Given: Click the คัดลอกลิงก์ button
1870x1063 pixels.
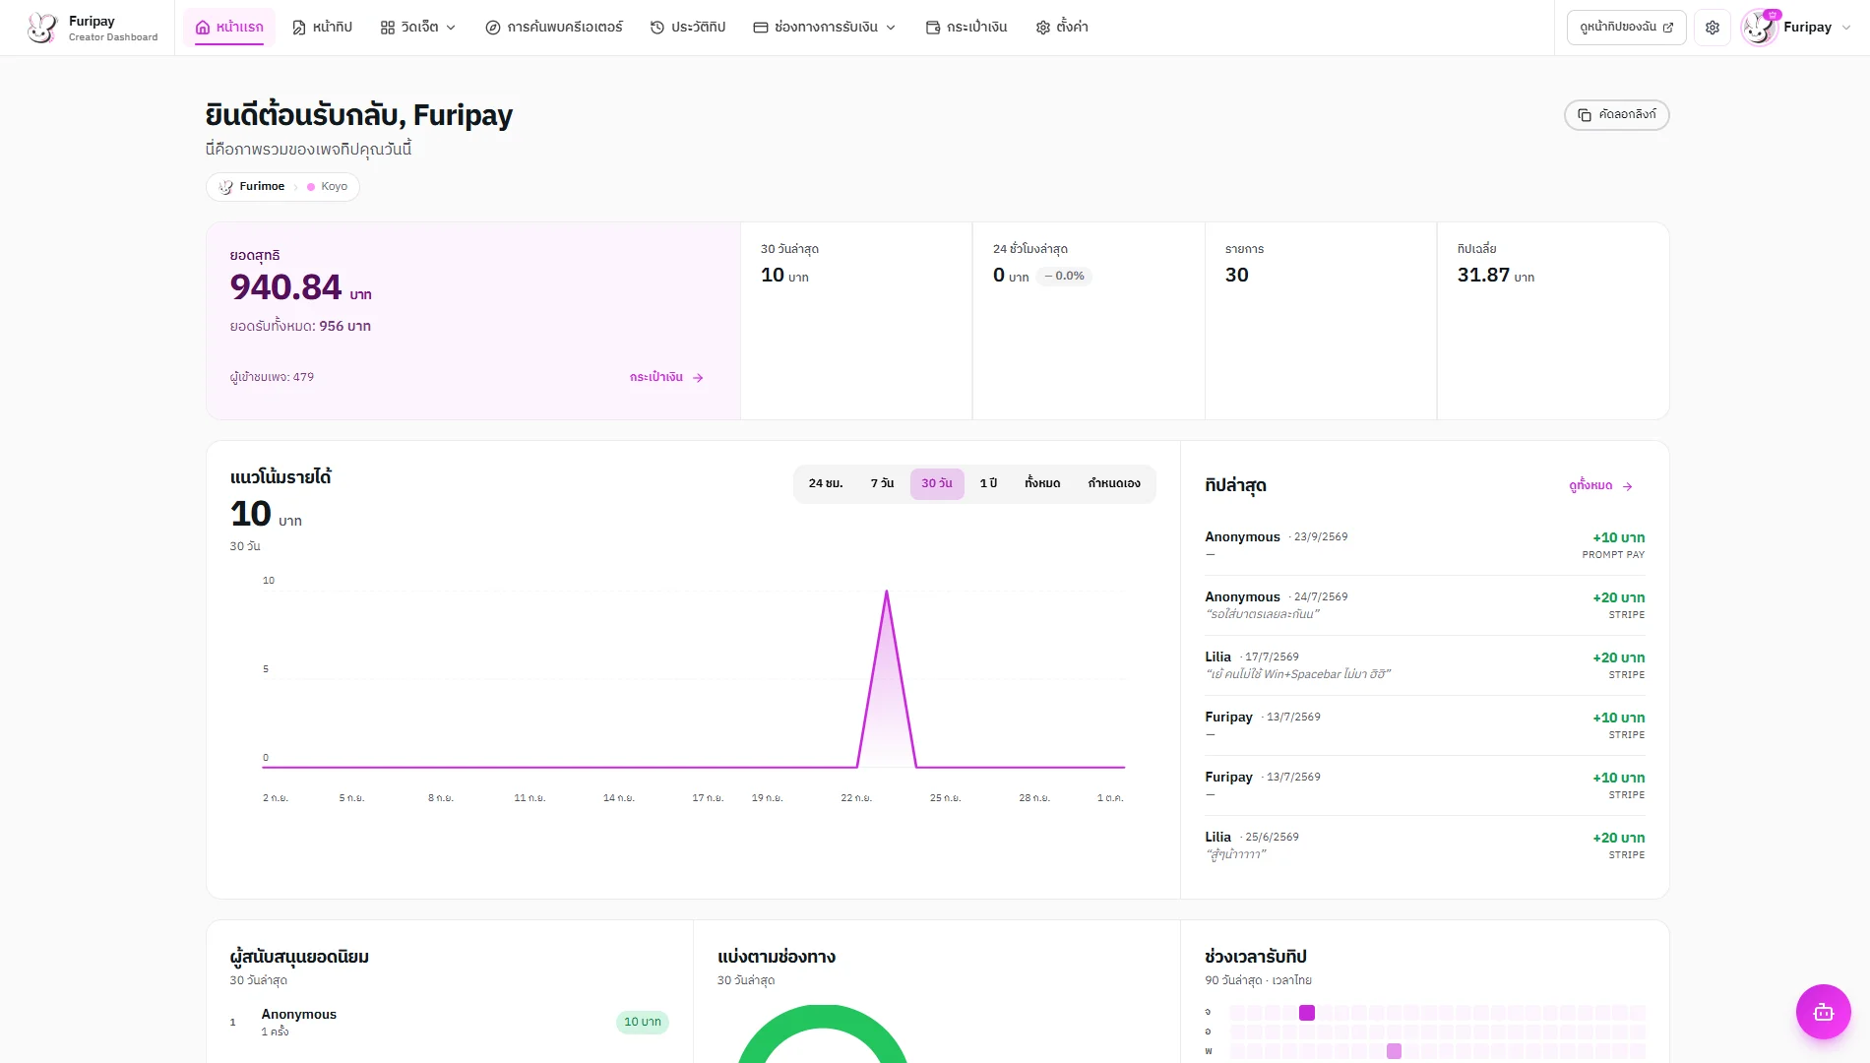Looking at the screenshot, I should pos(1616,115).
